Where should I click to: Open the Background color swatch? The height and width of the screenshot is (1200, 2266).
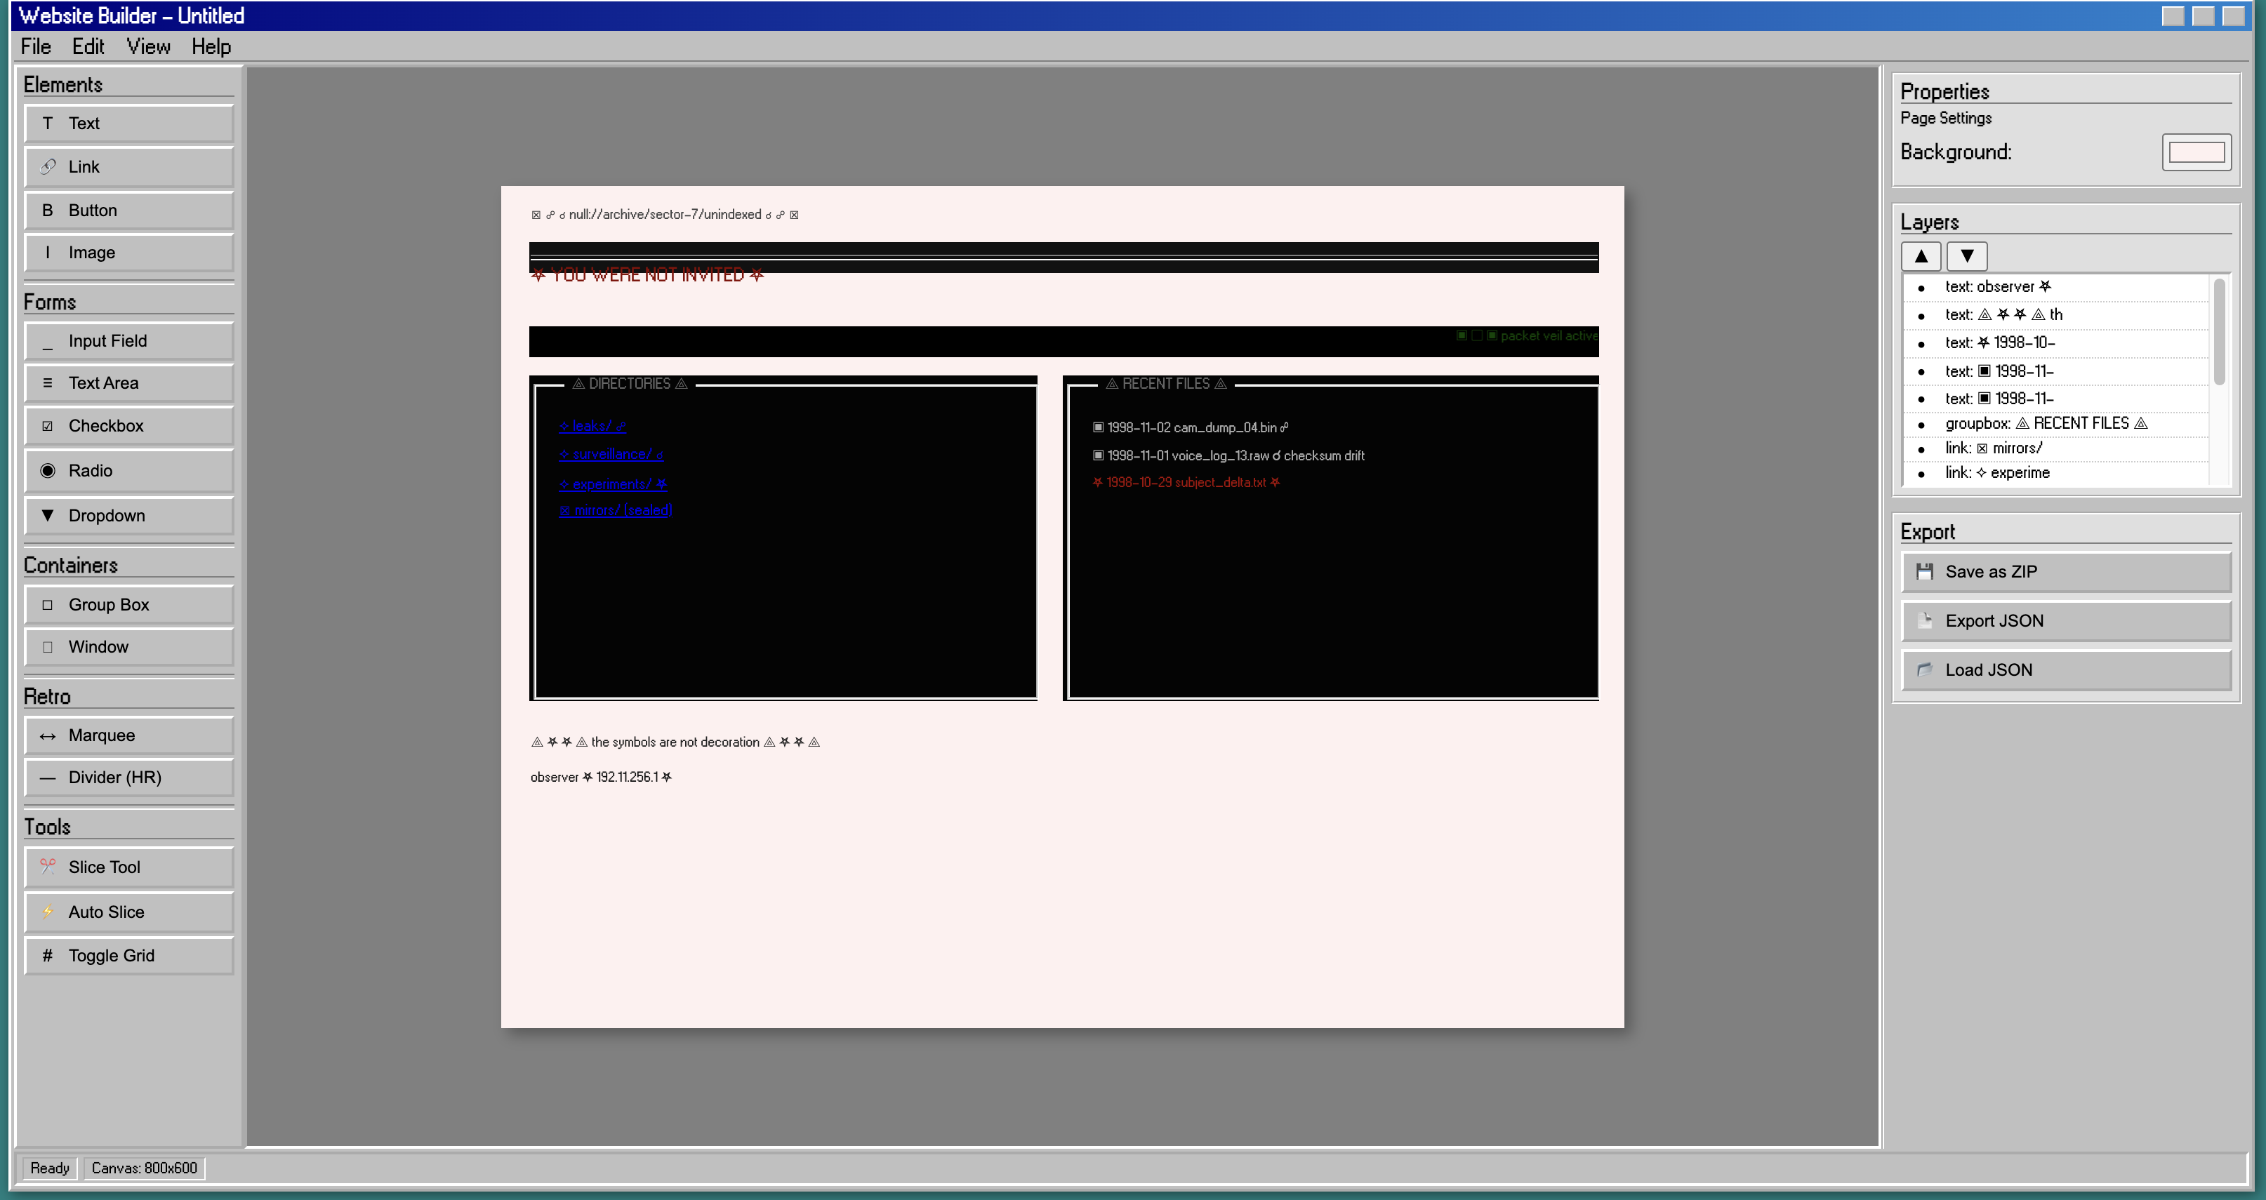[2196, 152]
